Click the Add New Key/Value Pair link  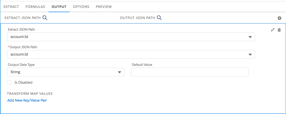27,100
